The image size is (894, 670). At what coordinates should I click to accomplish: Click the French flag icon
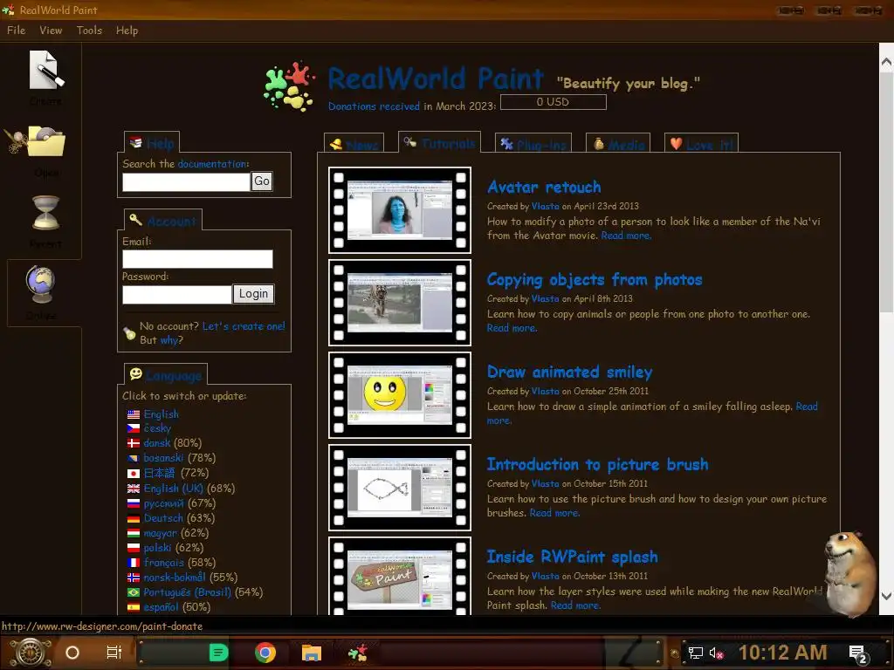tap(134, 563)
